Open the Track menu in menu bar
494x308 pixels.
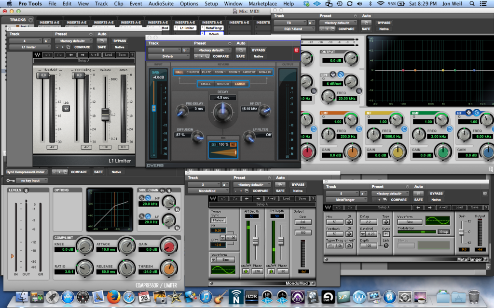[x=101, y=4]
